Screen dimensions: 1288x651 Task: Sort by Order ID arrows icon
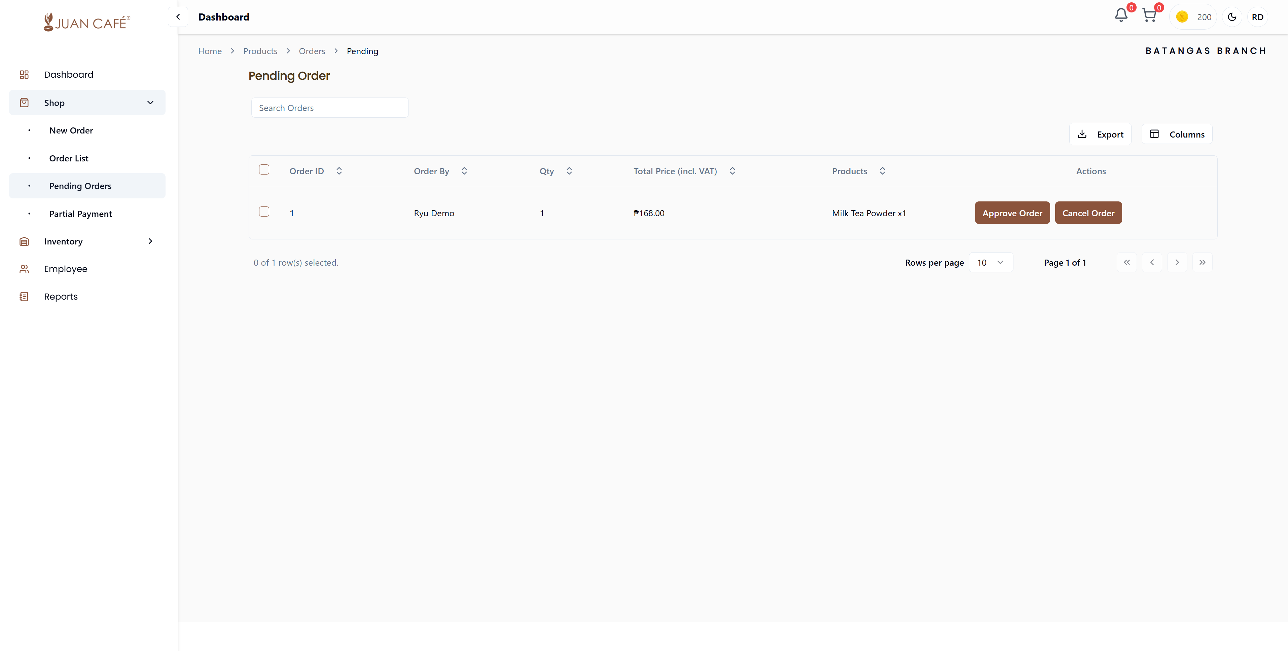(339, 171)
